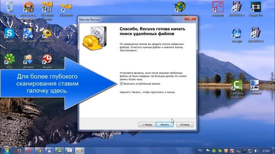275x154 pixels.
Task: Click the floppy disk taskbar icon
Action: 49,151
